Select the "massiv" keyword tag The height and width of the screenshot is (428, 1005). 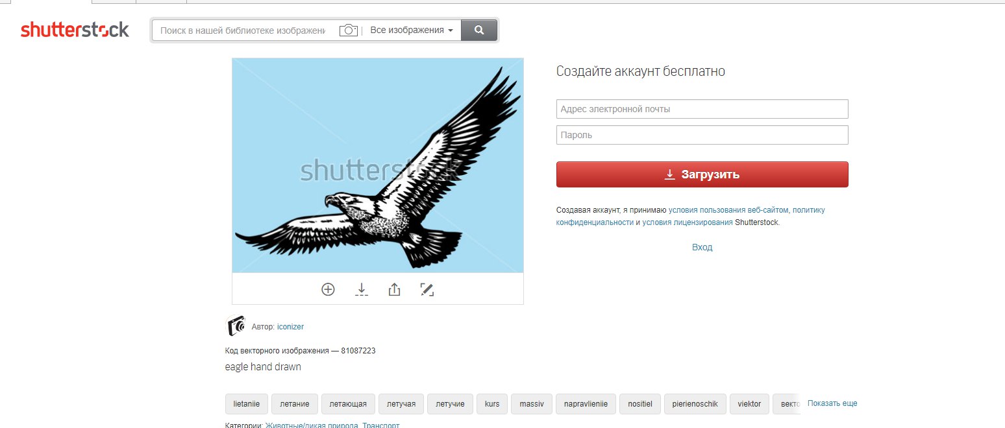coord(531,404)
